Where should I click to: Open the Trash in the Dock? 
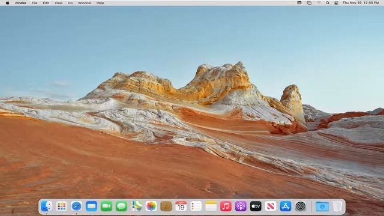pyautogui.click(x=337, y=206)
